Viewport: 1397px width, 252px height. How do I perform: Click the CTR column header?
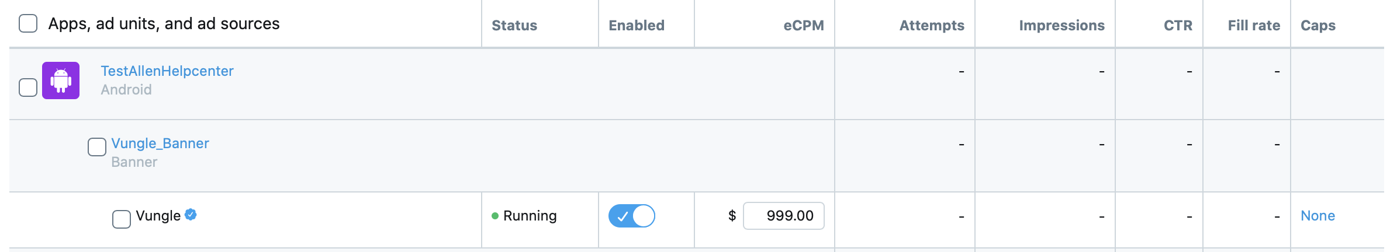point(1178,25)
